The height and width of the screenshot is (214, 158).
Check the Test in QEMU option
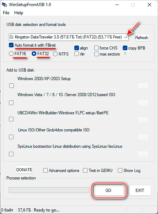85,171
